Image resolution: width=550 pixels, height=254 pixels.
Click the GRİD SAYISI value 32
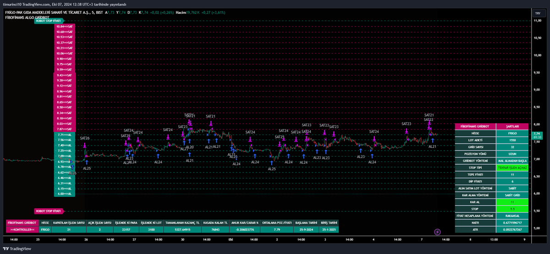pos(512,147)
